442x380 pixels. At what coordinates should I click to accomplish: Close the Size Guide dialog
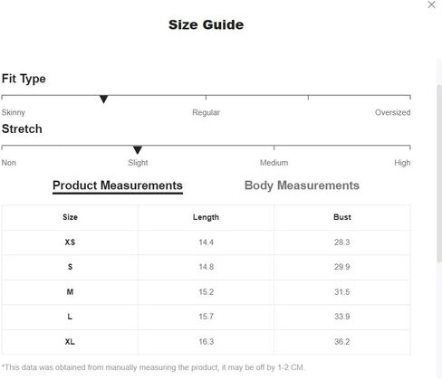[x=431, y=5]
